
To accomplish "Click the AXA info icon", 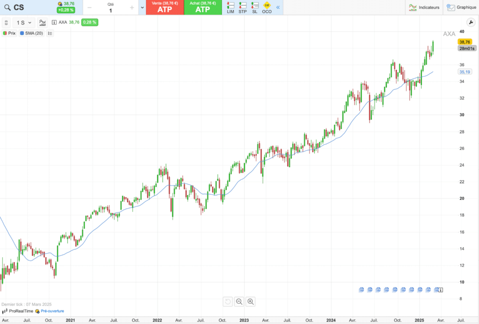I will click(54, 22).
